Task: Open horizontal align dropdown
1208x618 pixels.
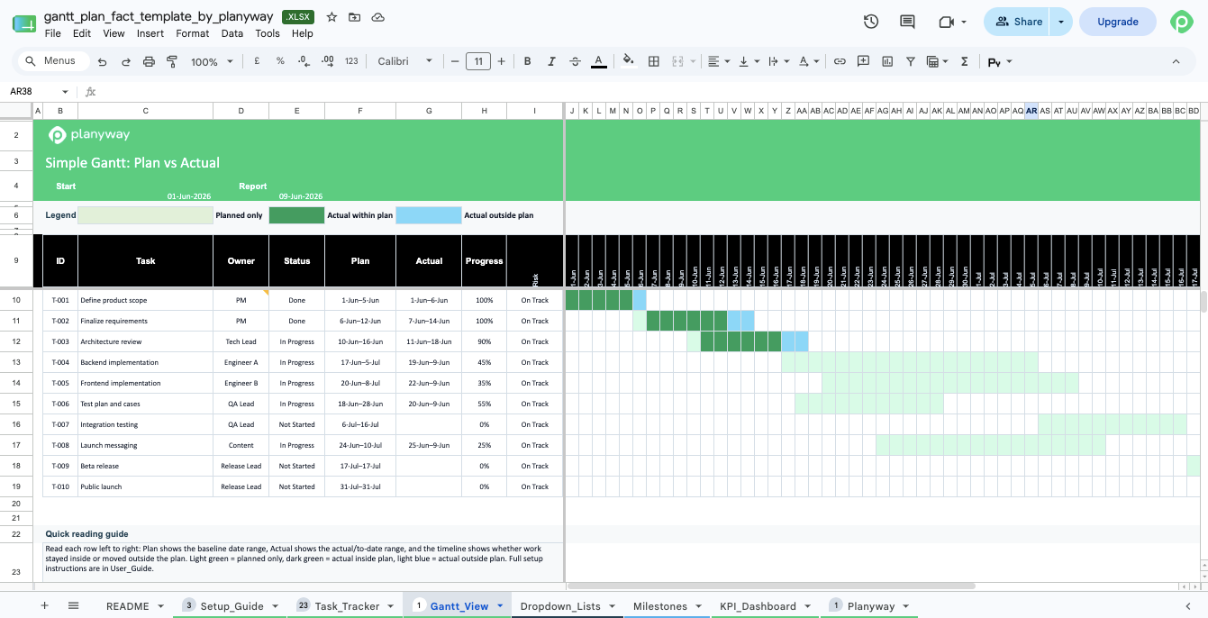Action: 719,61
